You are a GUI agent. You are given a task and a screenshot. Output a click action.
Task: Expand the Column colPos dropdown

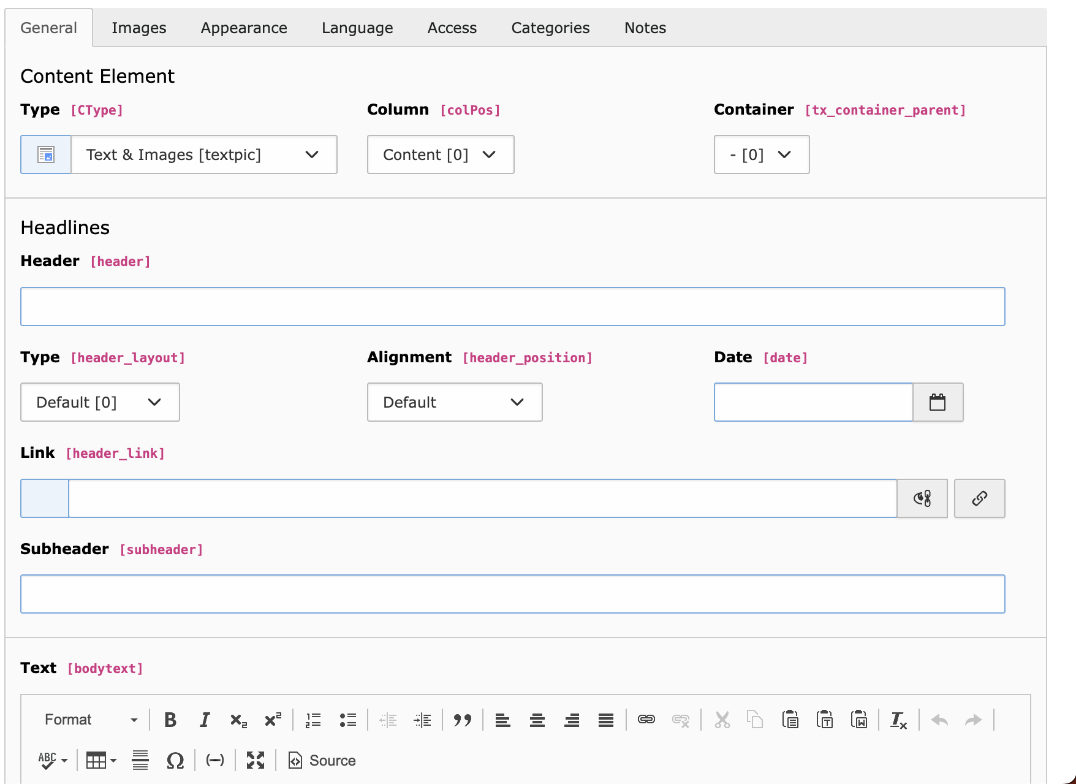click(x=440, y=154)
